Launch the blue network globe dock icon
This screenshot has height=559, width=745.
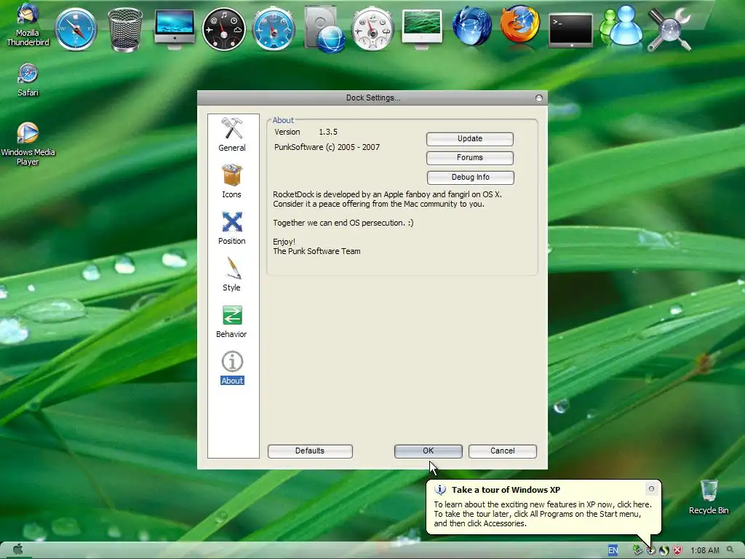pos(471,27)
